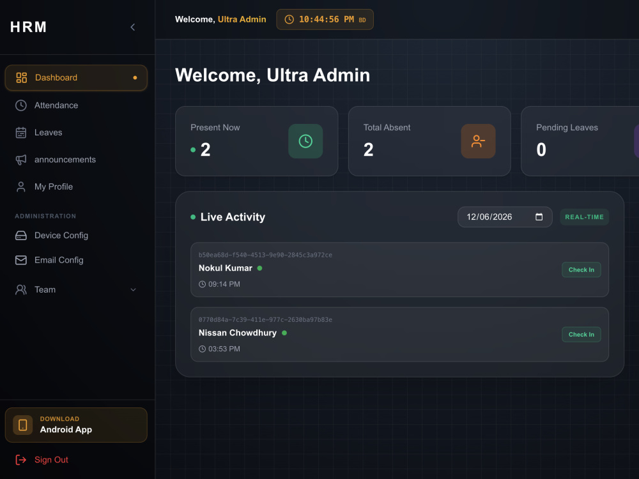
Task: Click the 03:53 PM timestamp
Action: pyautogui.click(x=224, y=349)
